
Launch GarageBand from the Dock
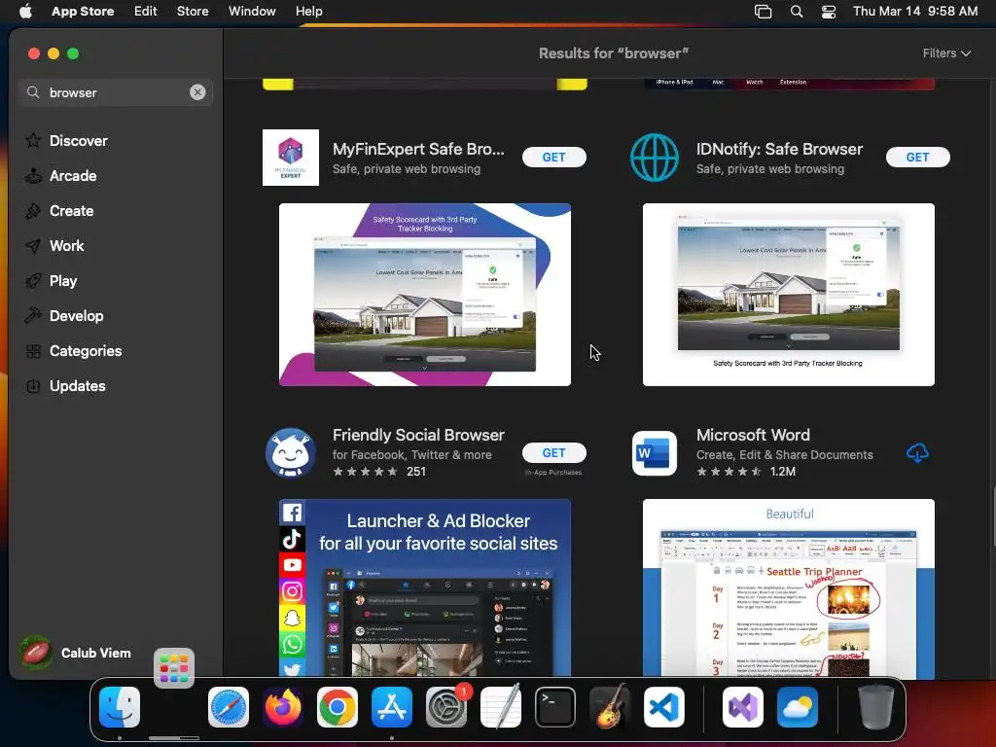(610, 707)
